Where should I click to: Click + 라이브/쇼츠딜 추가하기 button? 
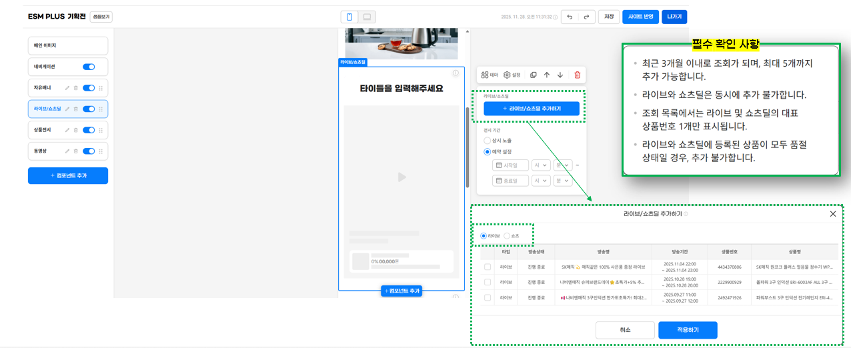(532, 109)
